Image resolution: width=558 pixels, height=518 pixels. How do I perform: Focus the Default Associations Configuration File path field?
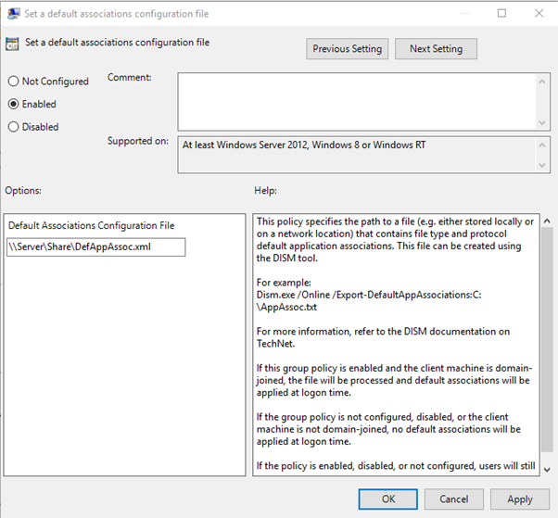pyautogui.click(x=95, y=247)
